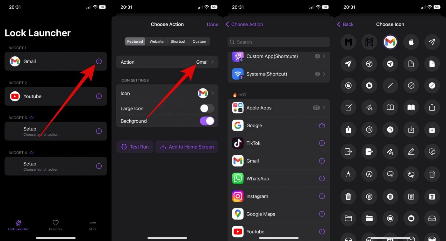Turn off the Background switch
The image size is (446, 241).
pos(207,121)
